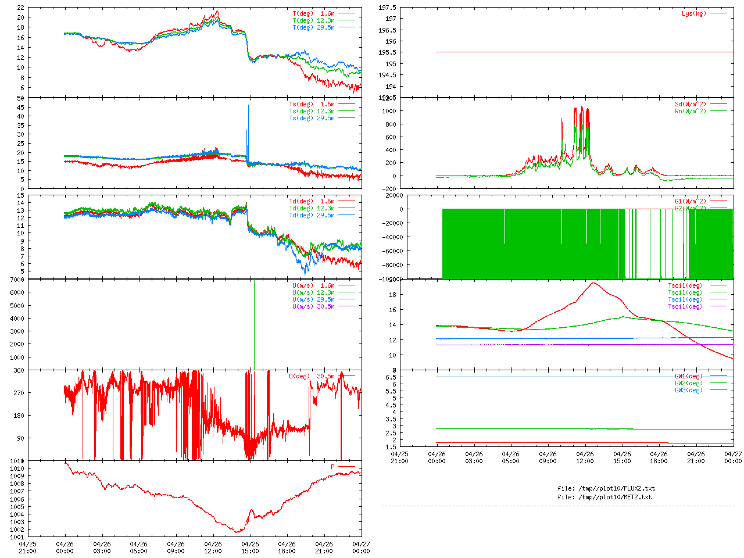This screenshot has width=744, height=558.
Task: Select the Lys(kg) legend entry
Action: click(x=694, y=13)
